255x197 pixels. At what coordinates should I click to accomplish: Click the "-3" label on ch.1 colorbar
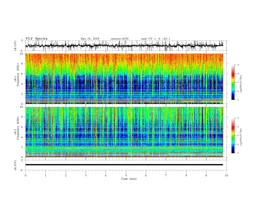coord(237,65)
